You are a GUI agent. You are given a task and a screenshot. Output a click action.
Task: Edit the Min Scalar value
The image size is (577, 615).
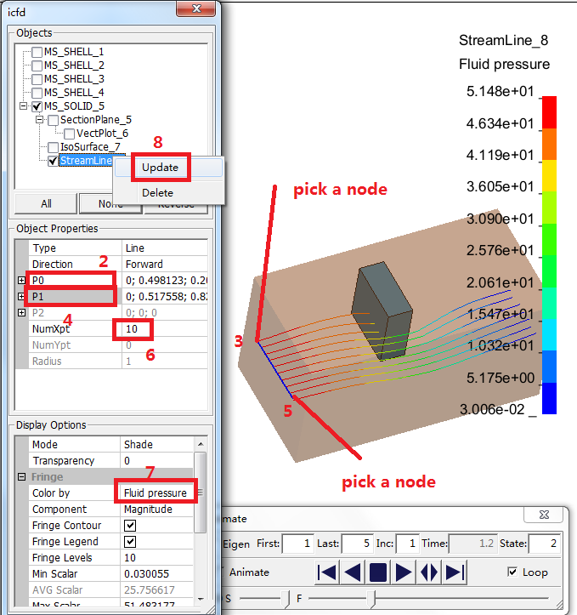click(156, 574)
